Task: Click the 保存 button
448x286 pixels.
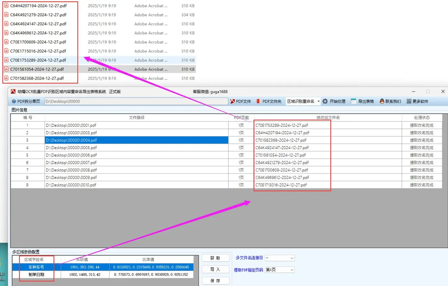Action: pos(215,281)
